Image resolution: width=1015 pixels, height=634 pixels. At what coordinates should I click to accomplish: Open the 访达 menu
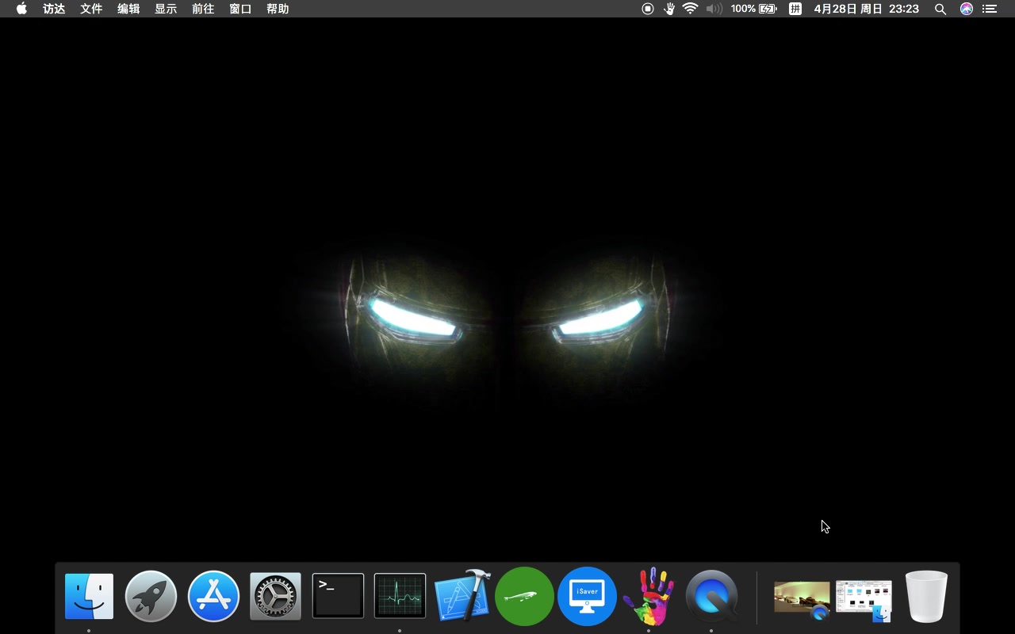54,9
